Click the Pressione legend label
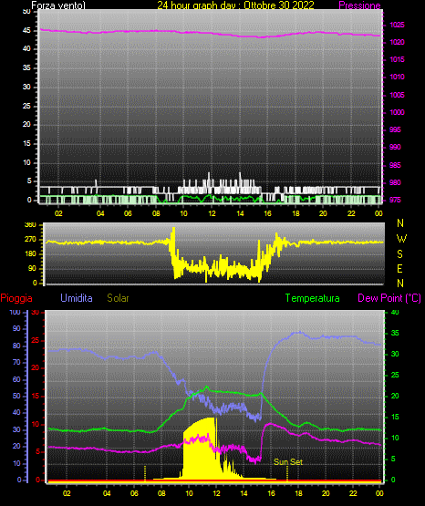This screenshot has width=425, height=506. pyautogui.click(x=359, y=5)
